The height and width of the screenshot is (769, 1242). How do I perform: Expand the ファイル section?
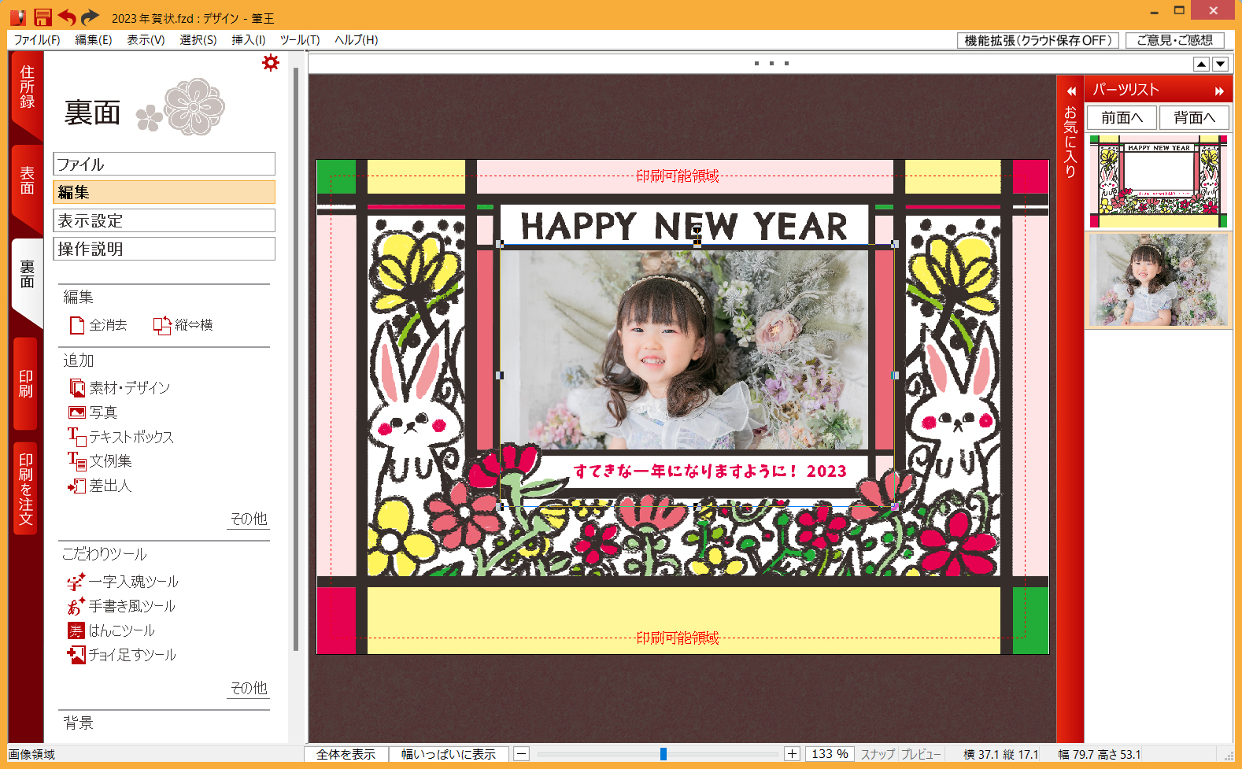[164, 164]
